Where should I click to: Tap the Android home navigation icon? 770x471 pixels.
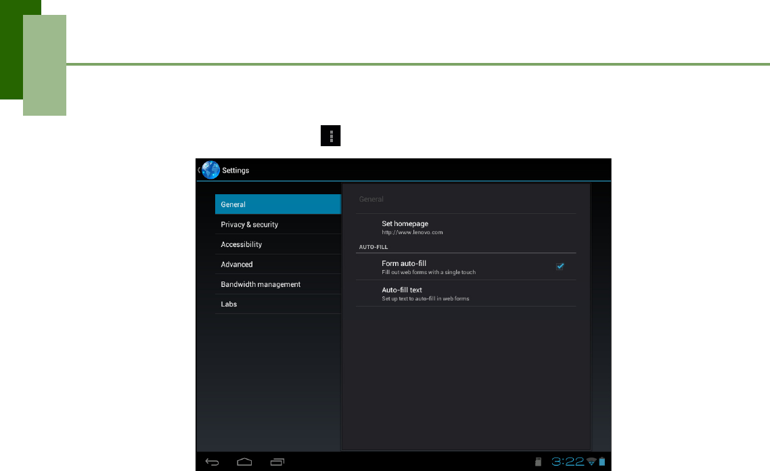(244, 462)
